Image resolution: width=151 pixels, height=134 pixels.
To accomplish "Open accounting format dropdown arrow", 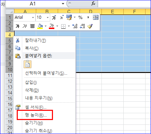I will coord(74,17).
